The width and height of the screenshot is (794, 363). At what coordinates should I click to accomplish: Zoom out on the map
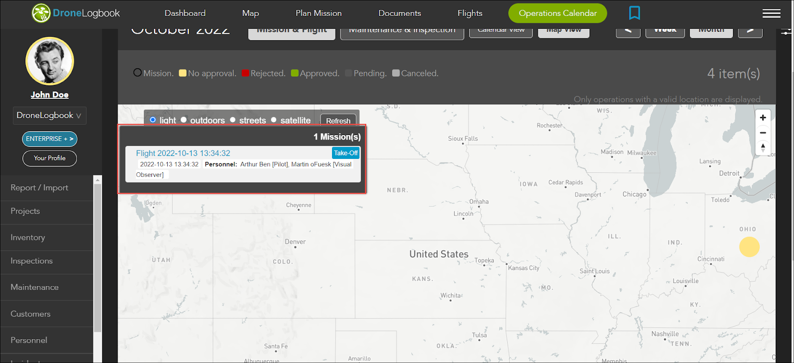tap(763, 133)
